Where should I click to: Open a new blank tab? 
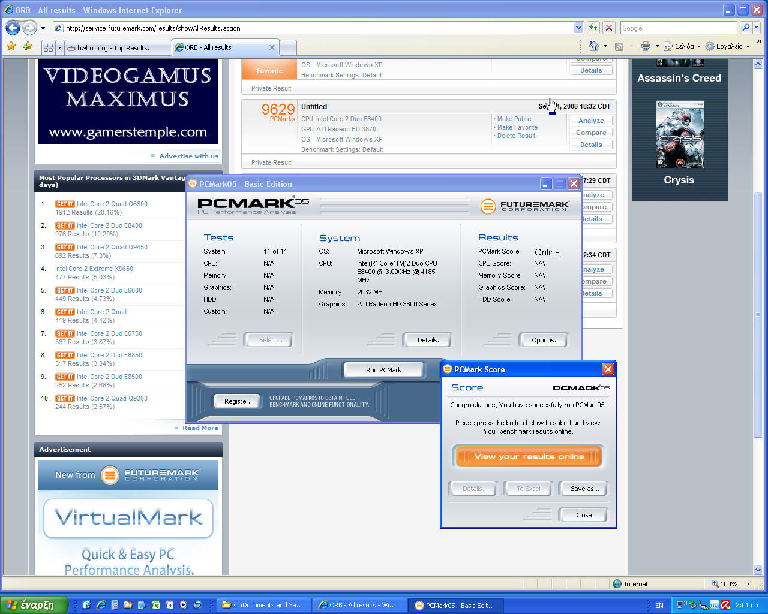point(288,47)
